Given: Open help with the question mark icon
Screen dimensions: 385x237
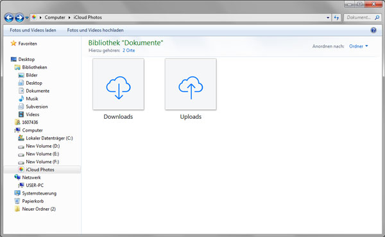Looking at the screenshot, I should point(373,30).
